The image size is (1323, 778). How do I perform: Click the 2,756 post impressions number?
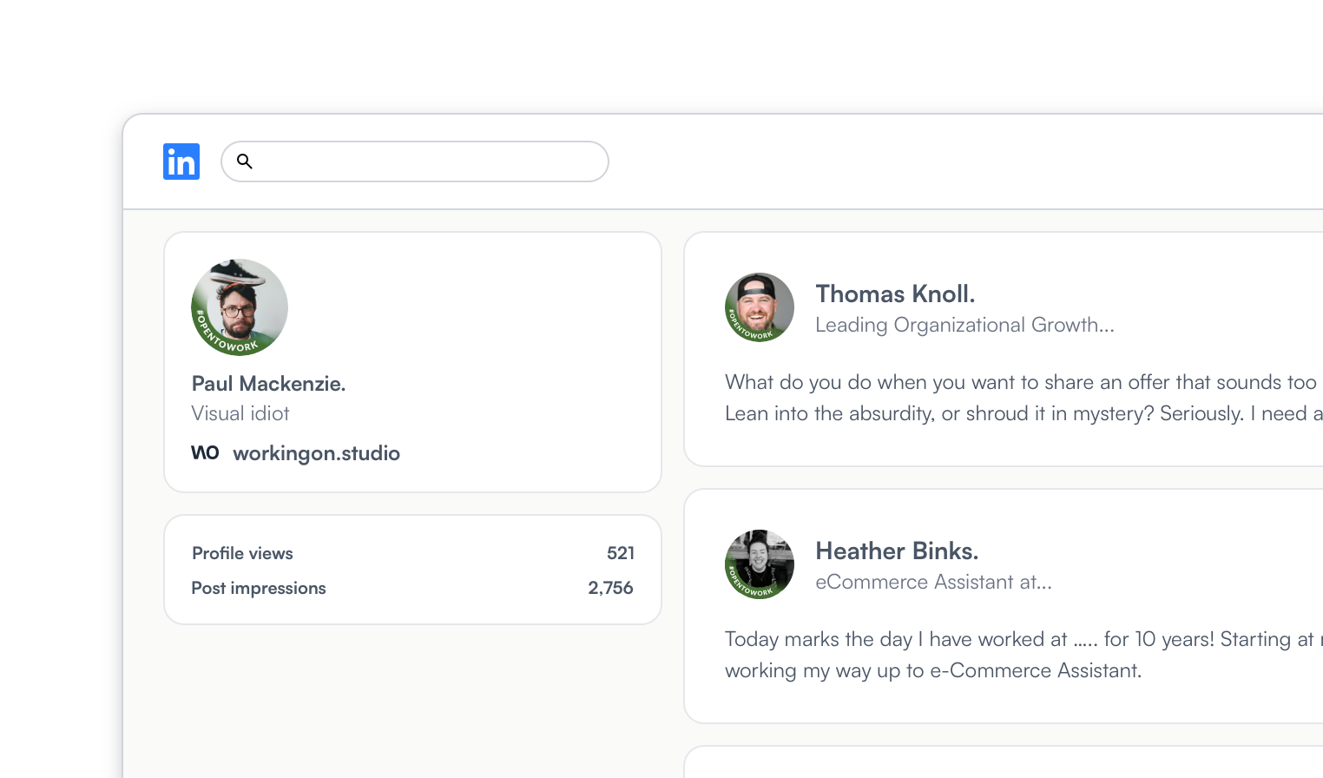tap(610, 588)
